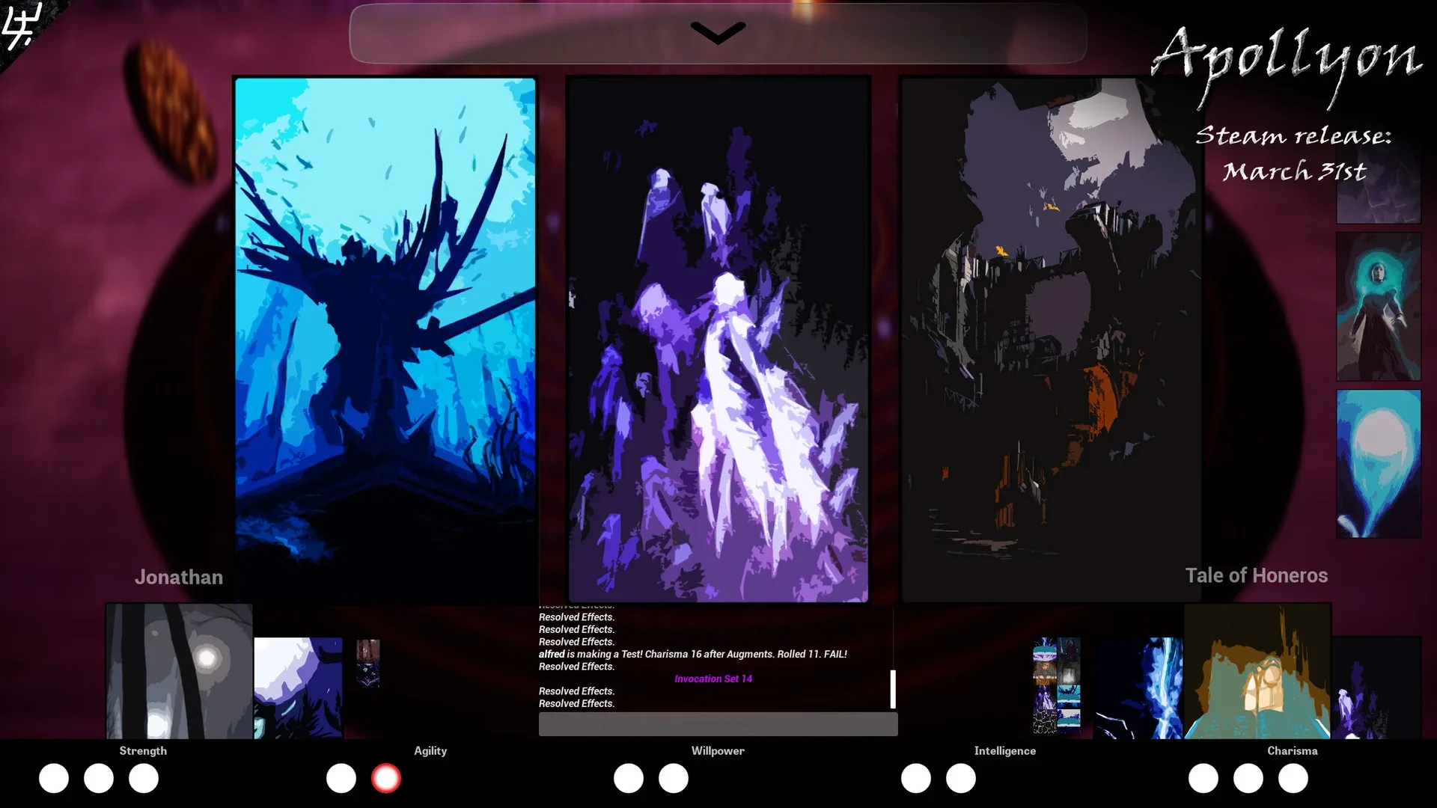Expand the top panel with the chevron

tap(718, 33)
